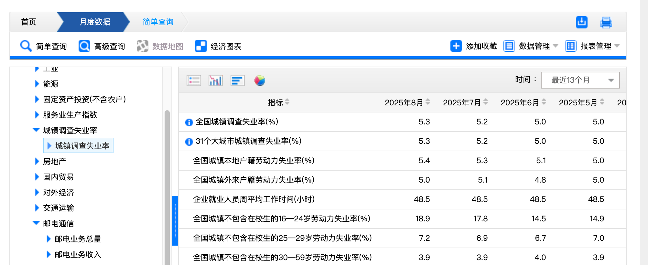The width and height of the screenshot is (648, 265).
Task: Expand the 对外经济 tree node
Action: click(x=37, y=192)
